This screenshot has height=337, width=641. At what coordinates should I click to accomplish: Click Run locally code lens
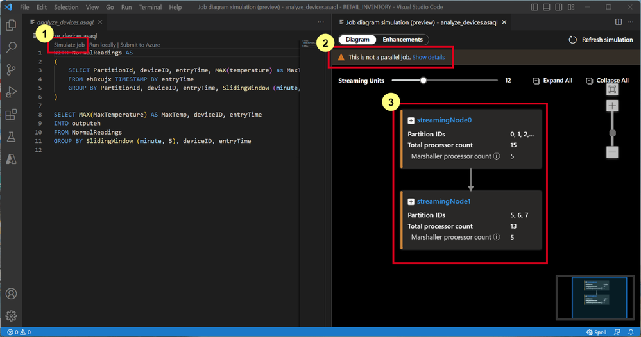103,45
